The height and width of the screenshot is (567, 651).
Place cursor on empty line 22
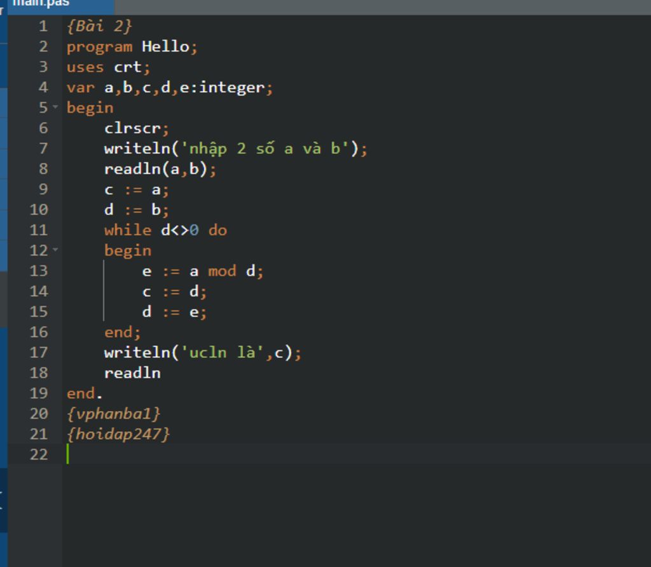tap(357, 454)
